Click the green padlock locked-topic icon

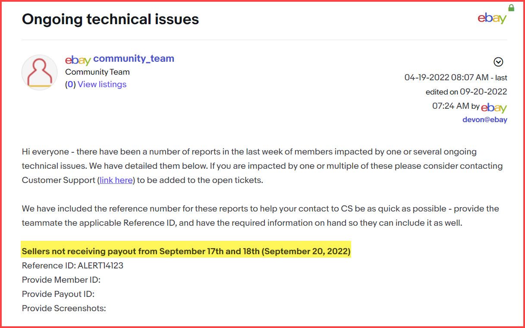511,8
